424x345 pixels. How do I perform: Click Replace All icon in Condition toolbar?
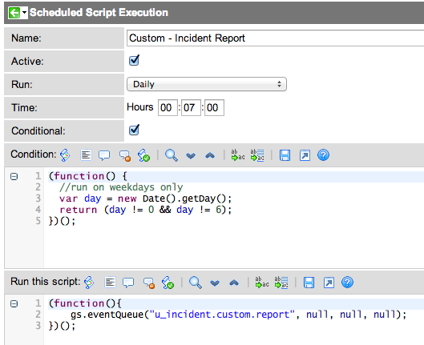257,155
